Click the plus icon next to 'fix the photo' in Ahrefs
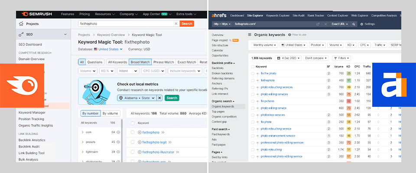 pos(257,74)
